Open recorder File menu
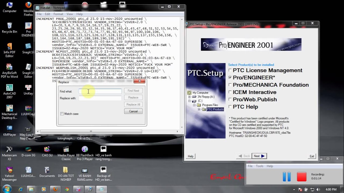Screen dimensions: 344x193 pyautogui.click(x=250, y=166)
